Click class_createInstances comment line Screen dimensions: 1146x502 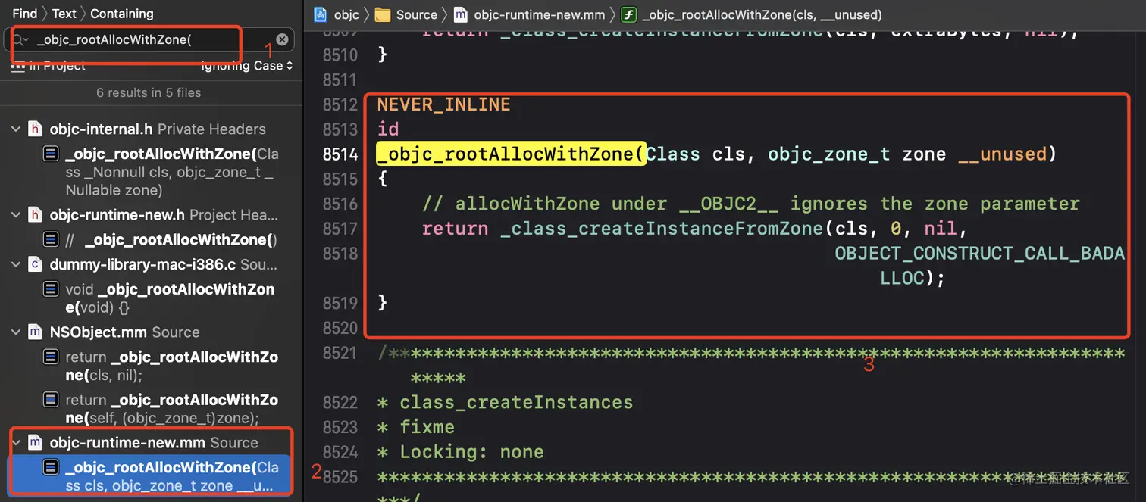[505, 402]
